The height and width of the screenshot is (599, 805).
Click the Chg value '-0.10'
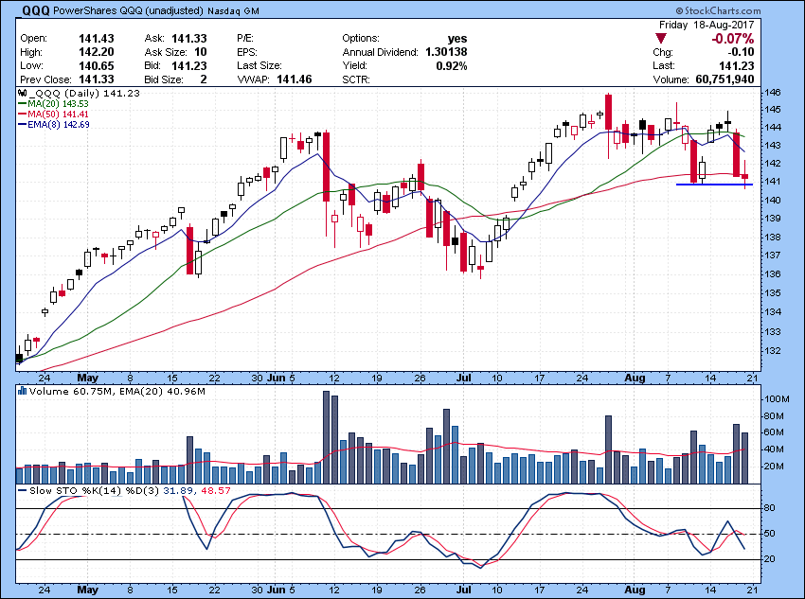741,52
